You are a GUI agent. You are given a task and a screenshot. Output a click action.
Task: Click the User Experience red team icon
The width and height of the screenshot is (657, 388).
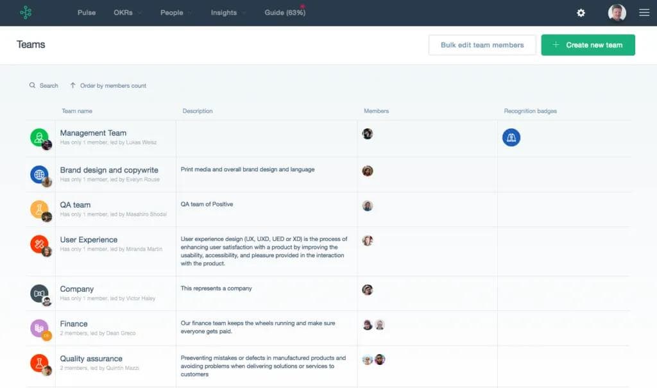[x=38, y=245]
